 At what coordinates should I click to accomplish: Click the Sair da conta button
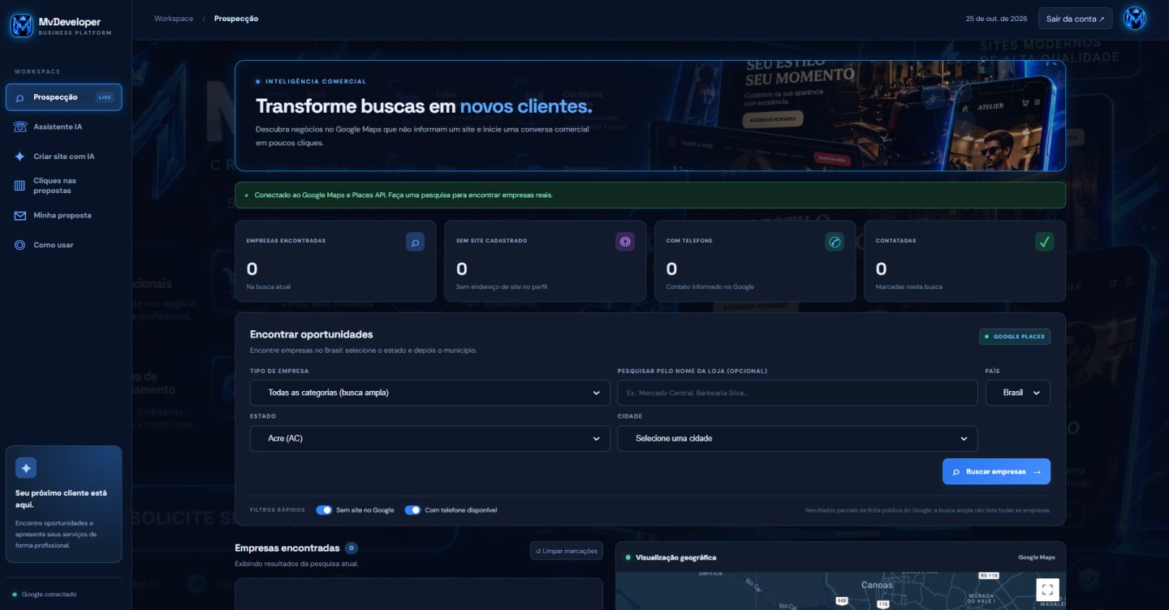pyautogui.click(x=1075, y=19)
